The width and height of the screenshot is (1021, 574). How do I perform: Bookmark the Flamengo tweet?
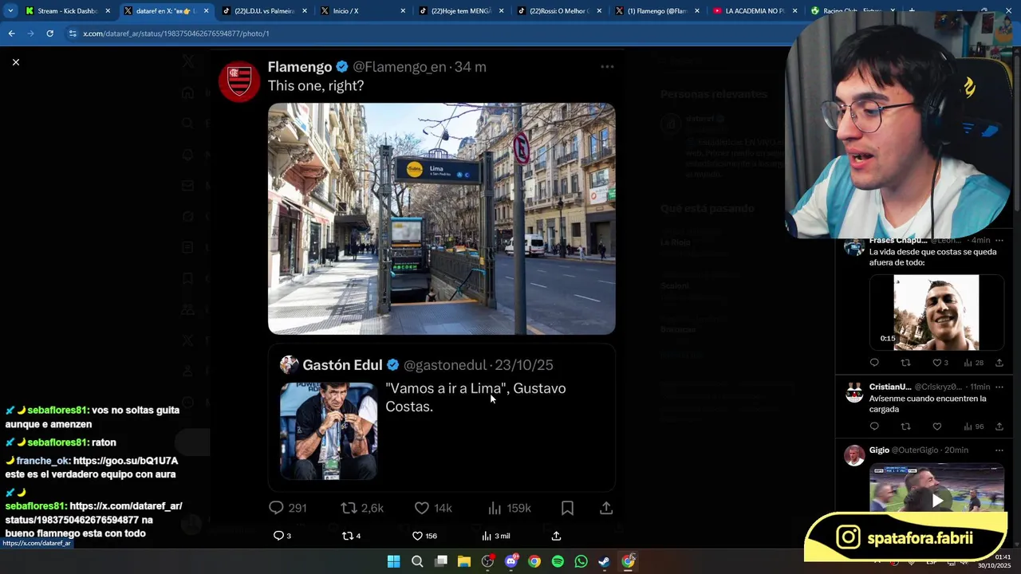coord(567,508)
